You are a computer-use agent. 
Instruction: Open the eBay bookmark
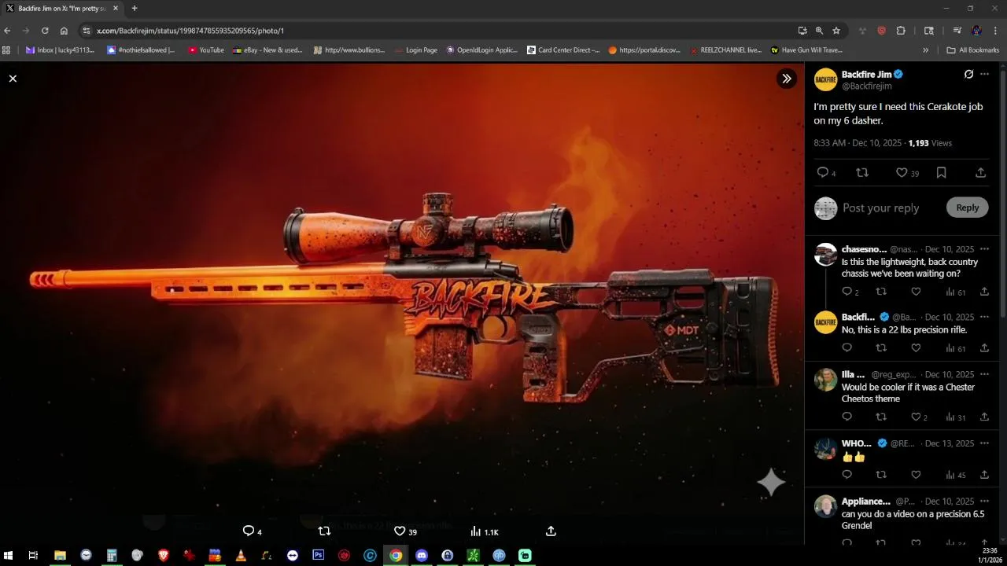267,50
